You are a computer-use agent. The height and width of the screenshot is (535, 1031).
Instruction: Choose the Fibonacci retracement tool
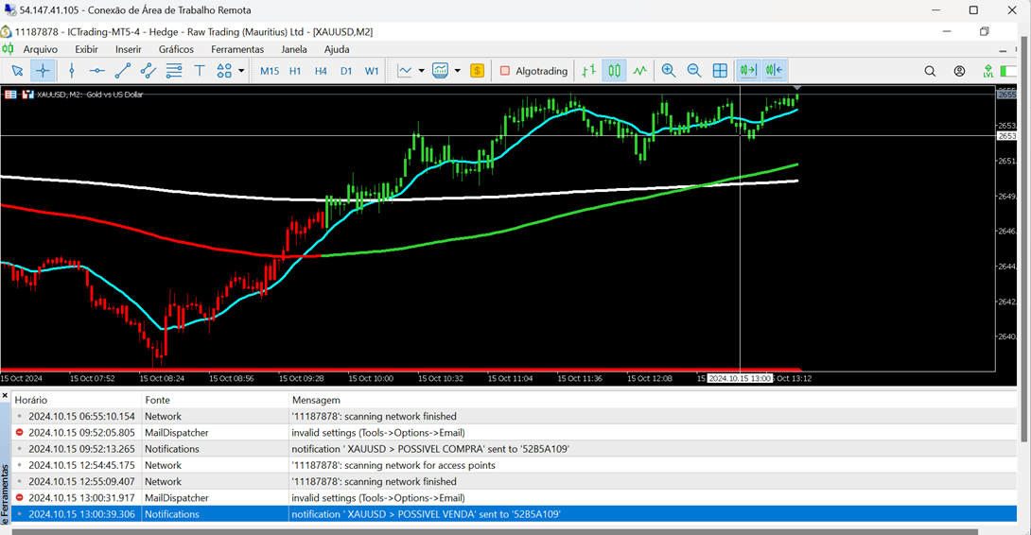pyautogui.click(x=174, y=71)
